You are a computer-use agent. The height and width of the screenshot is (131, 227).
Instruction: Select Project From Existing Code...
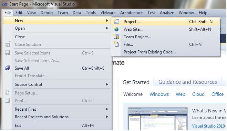click(x=165, y=52)
